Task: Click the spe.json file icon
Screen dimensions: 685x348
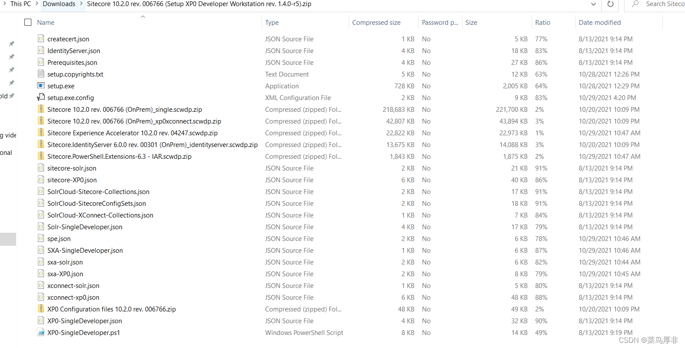Action: click(41, 238)
